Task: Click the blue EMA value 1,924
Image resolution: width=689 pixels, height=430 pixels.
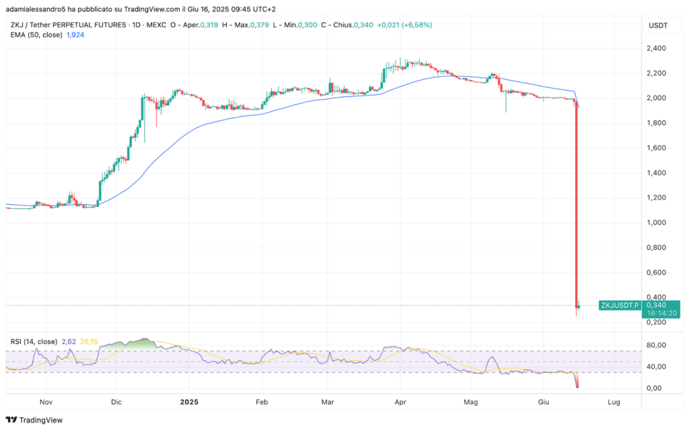Action: [75, 35]
